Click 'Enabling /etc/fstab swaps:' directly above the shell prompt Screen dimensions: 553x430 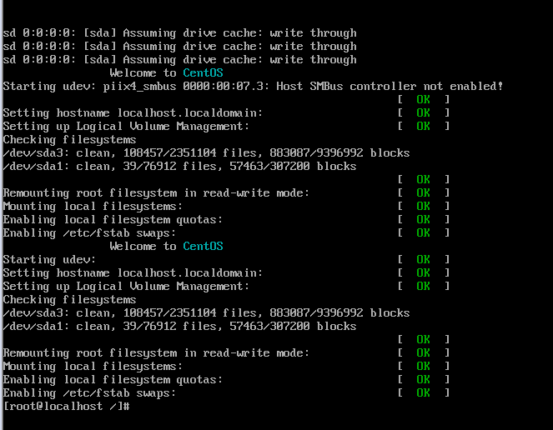tap(89, 392)
